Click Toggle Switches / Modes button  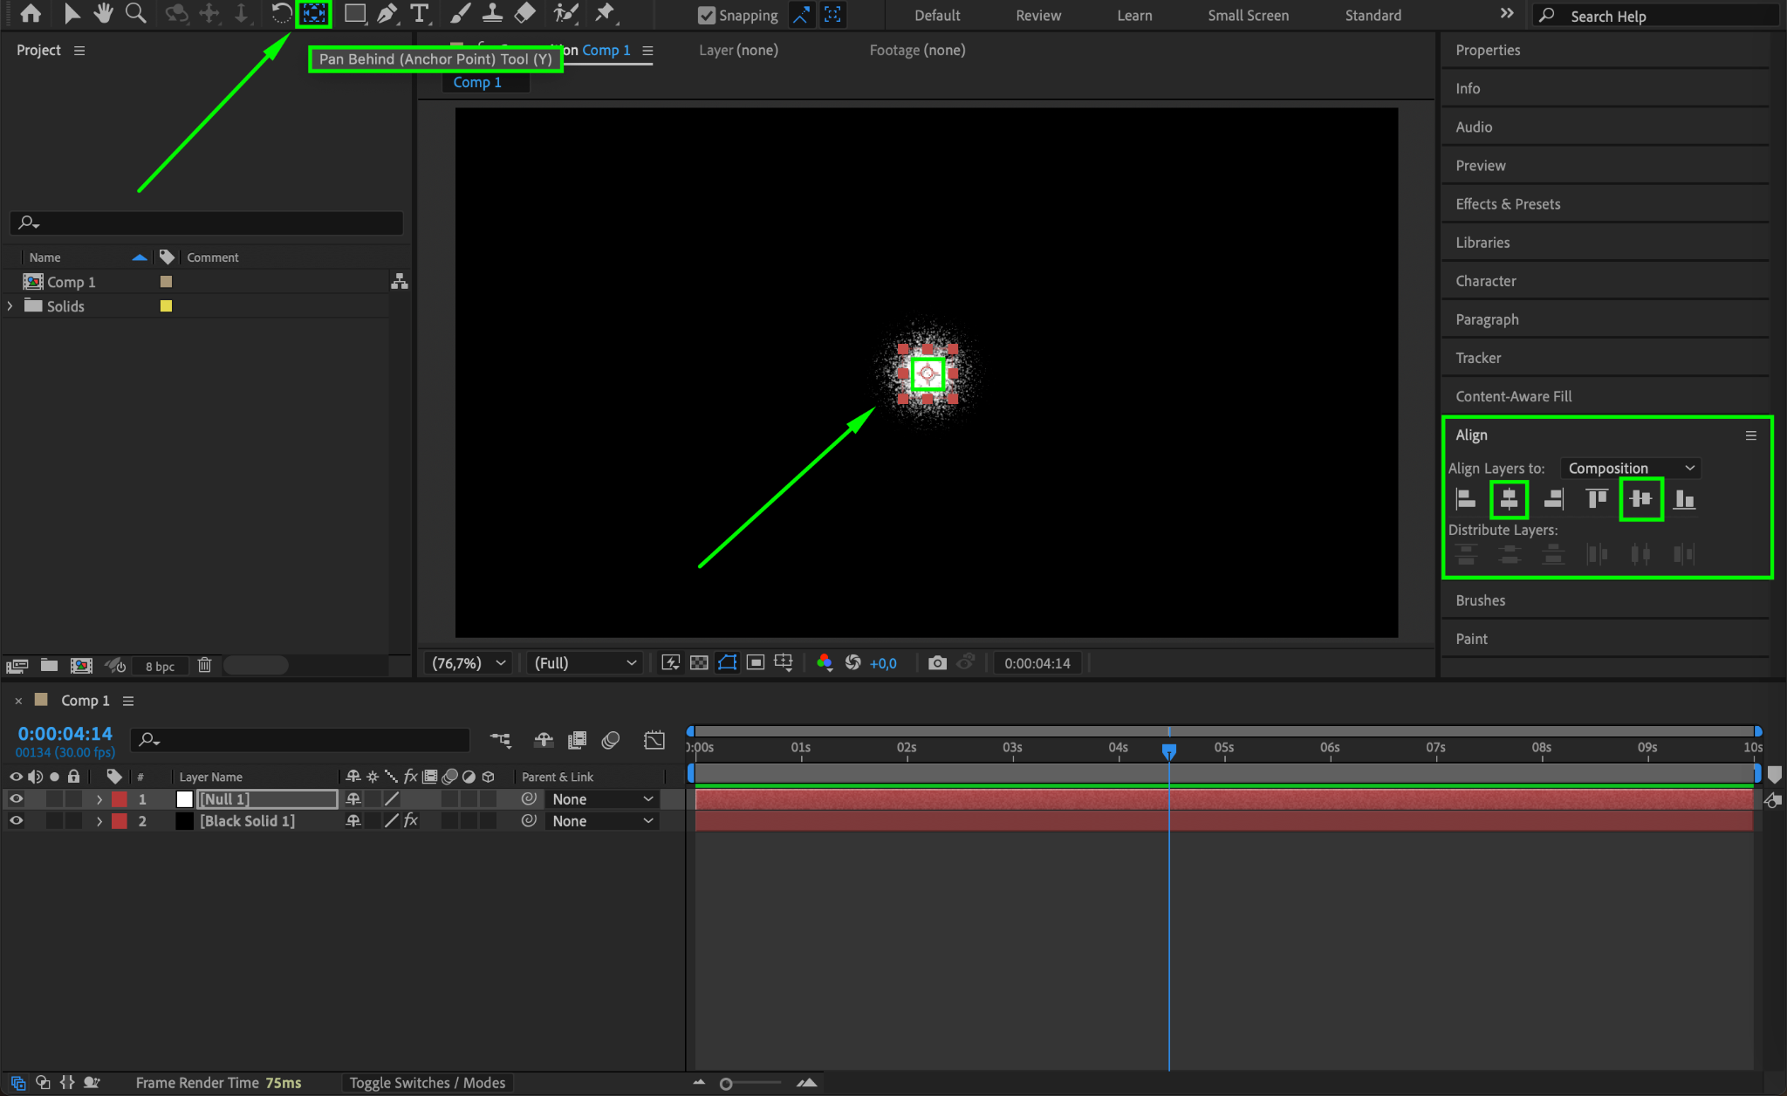427,1083
